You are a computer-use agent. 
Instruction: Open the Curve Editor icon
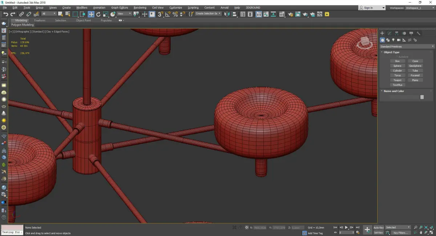pos(266,14)
